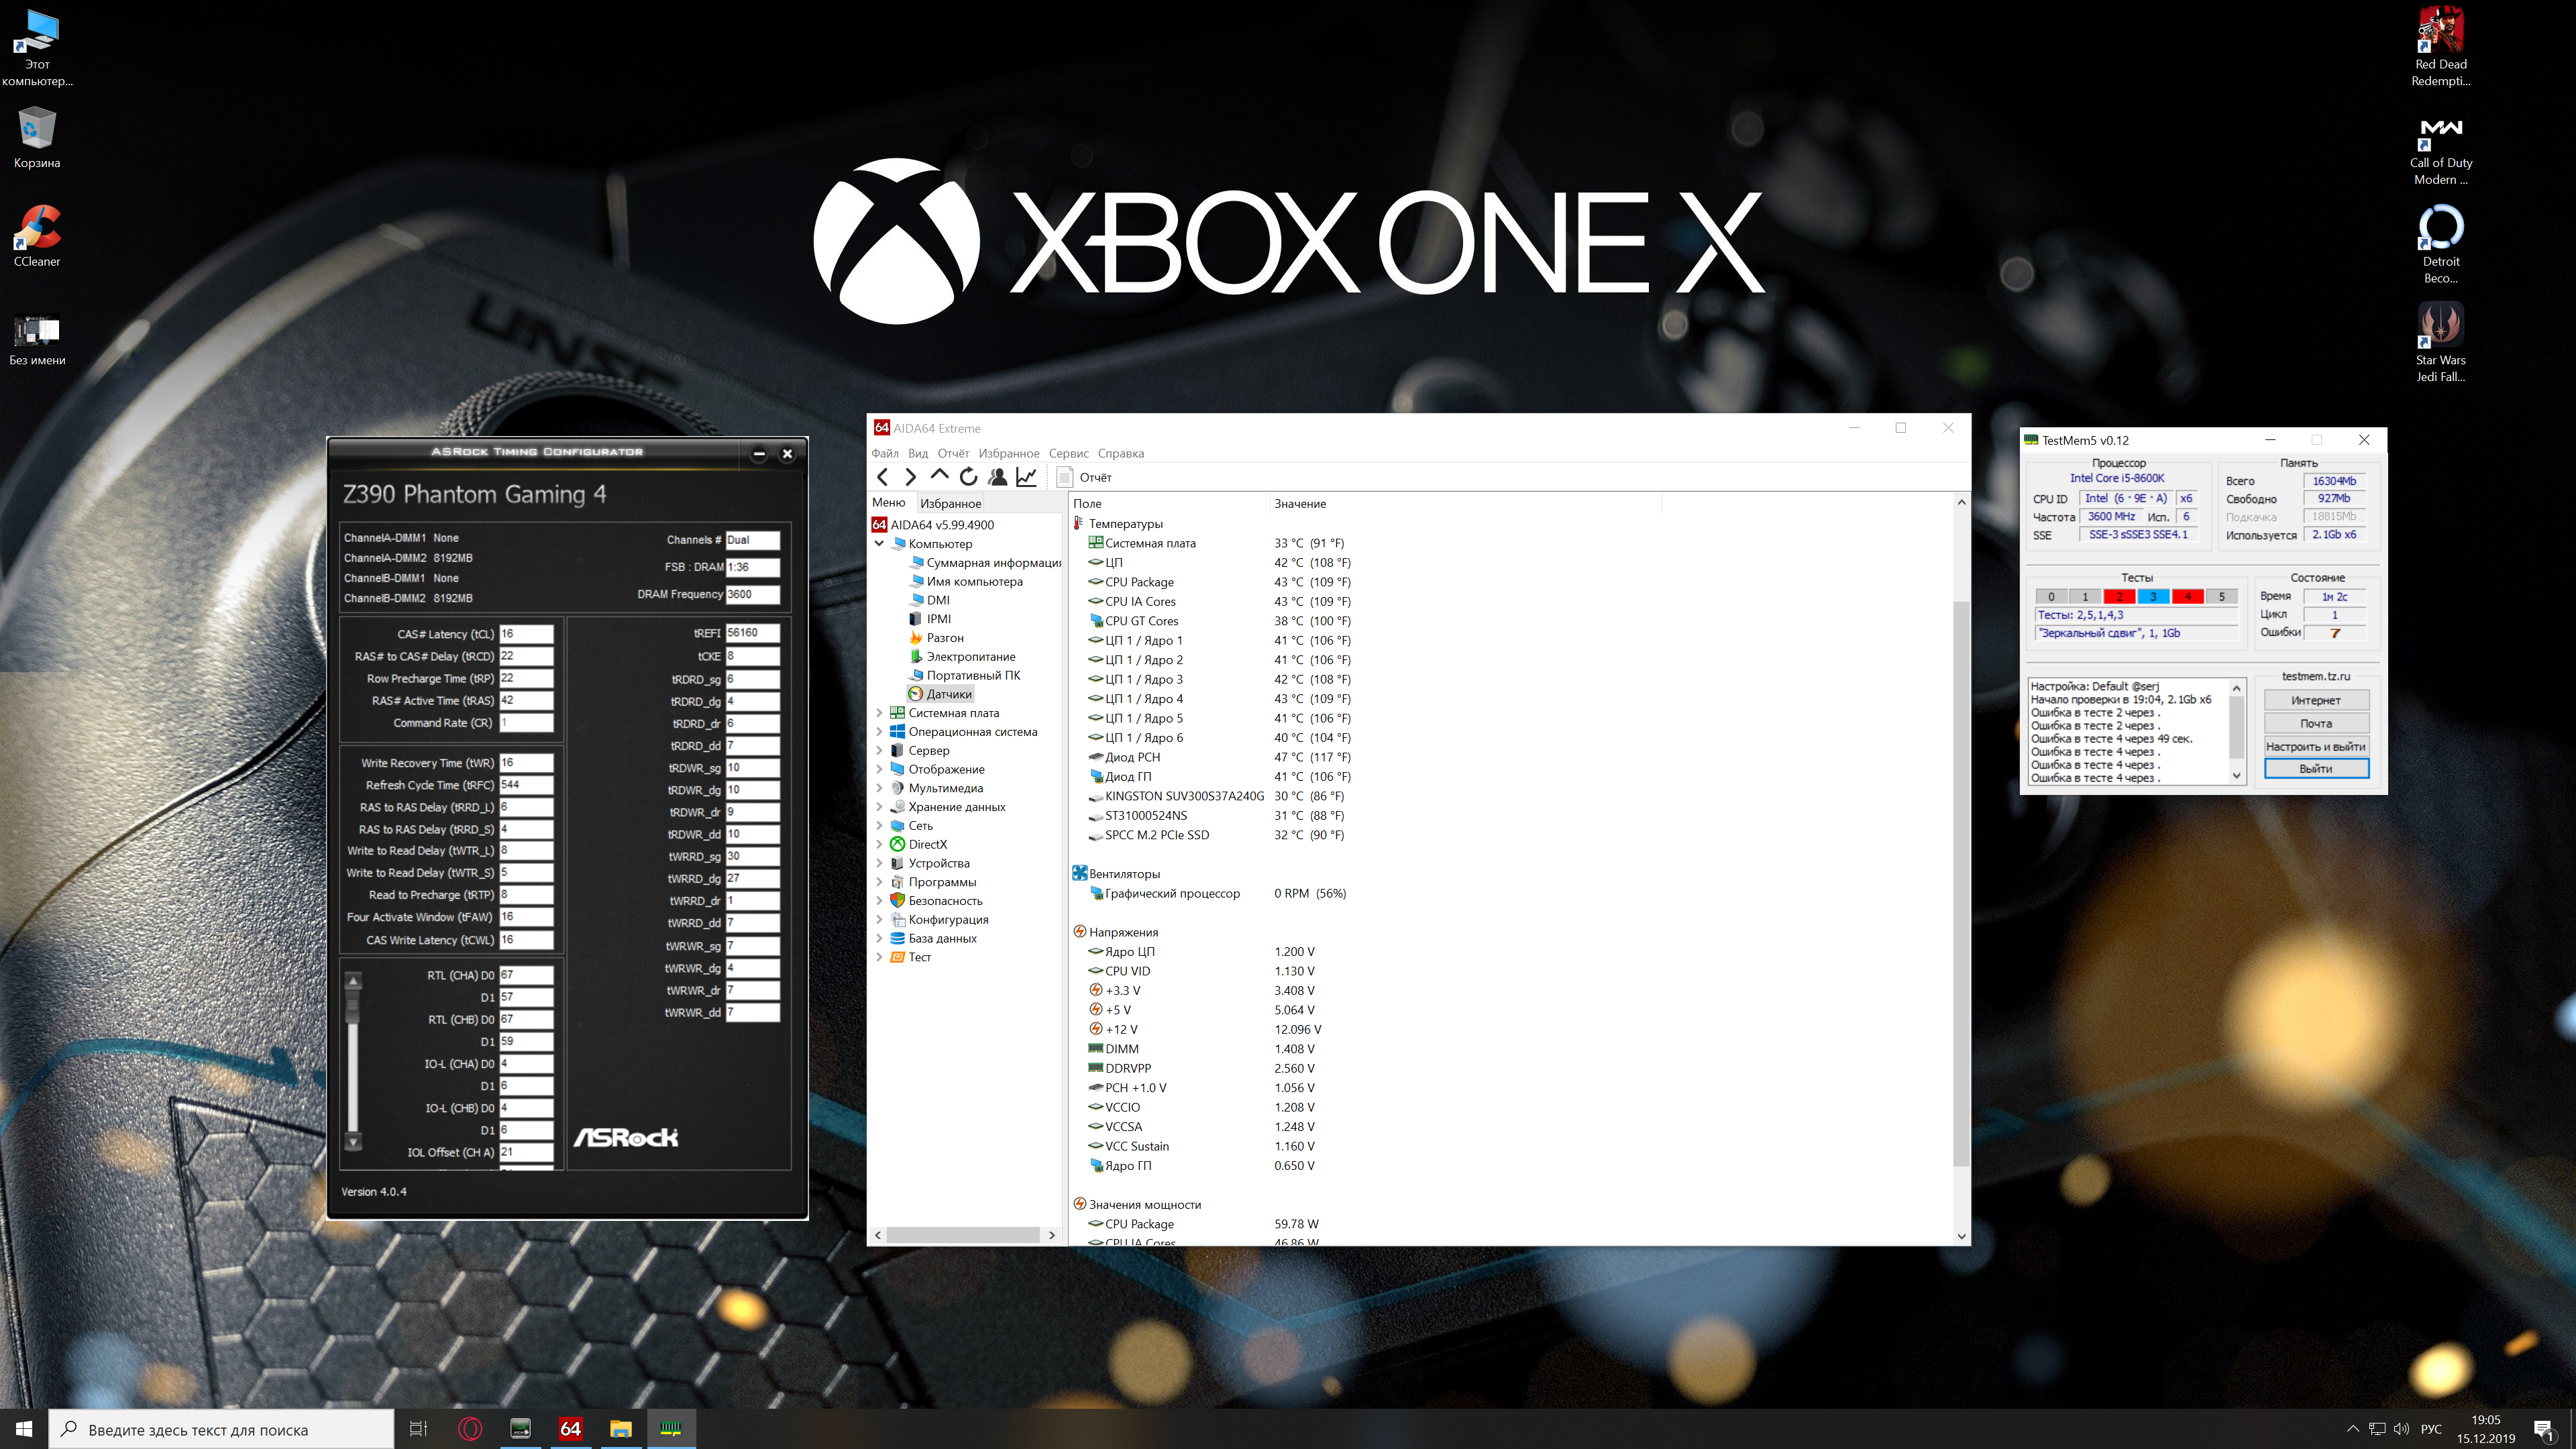Open the Разгон overclock tree item
Screen dimensions: 2576x1449
click(944, 638)
